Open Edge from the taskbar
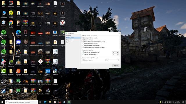Viewport: 186px width, 104px height. coord(45,102)
